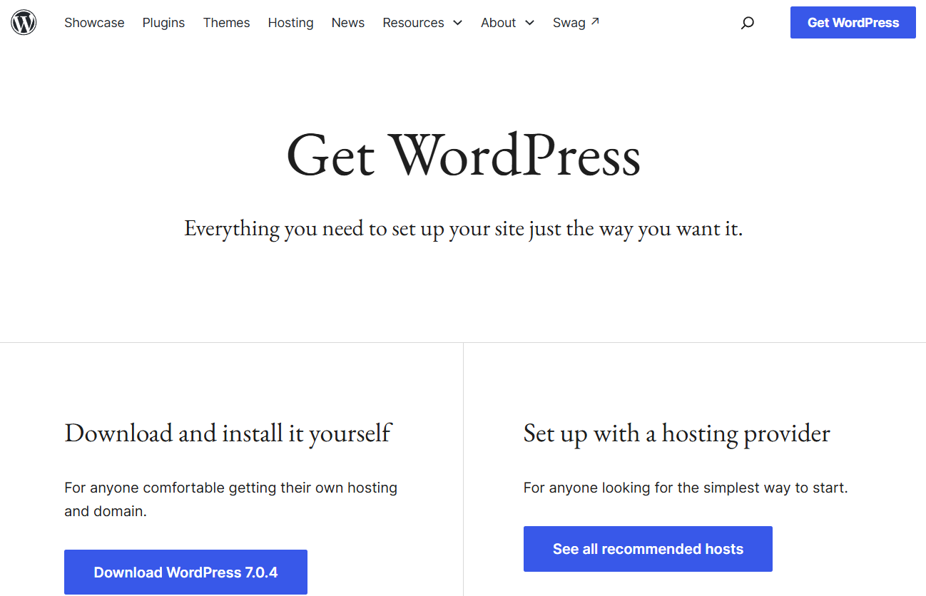
Task: Open the Resources menu label
Action: coord(413,23)
